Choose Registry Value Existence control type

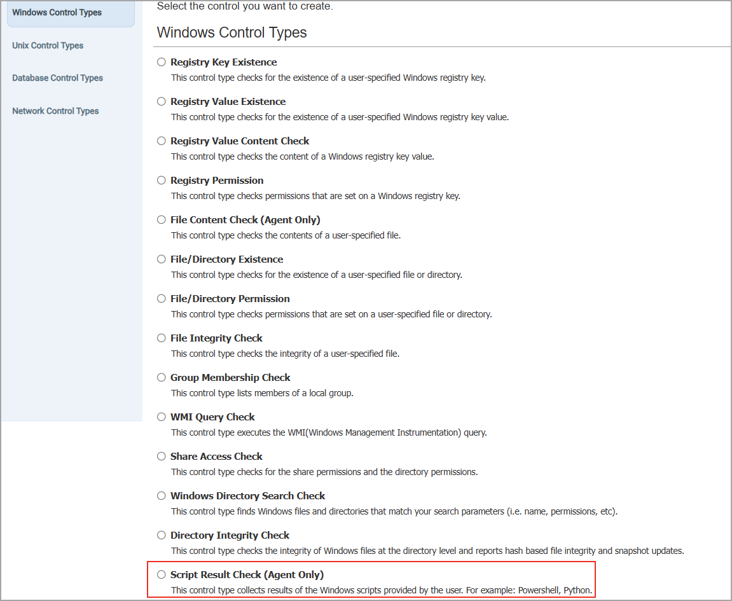[x=161, y=101]
